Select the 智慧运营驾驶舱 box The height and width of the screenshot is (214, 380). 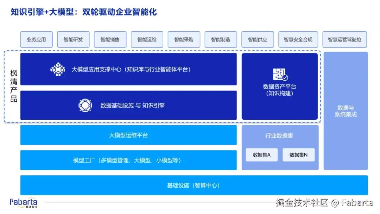pyautogui.click(x=344, y=39)
